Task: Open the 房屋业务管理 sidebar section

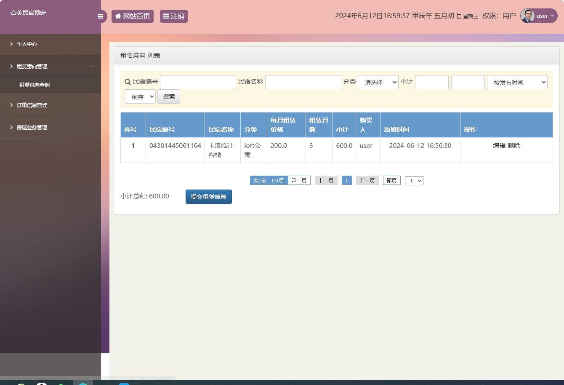Action: (51, 127)
